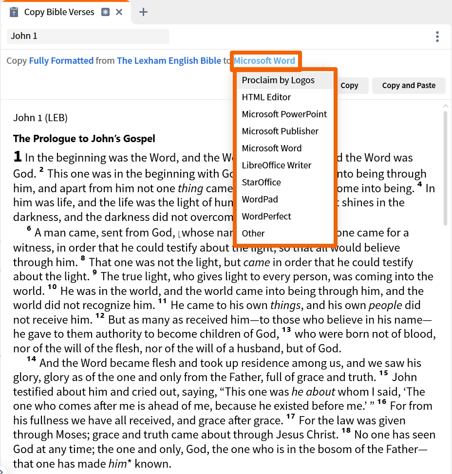Click the Copy and Paste button
Viewport: 452px width, 474px height.
[x=409, y=86]
